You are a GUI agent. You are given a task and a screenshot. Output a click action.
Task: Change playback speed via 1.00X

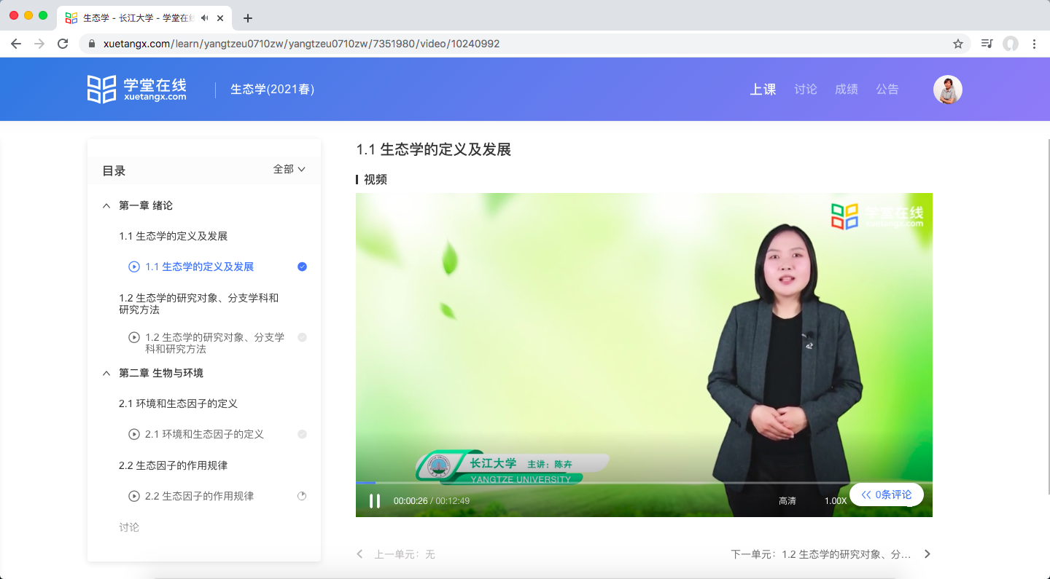pos(836,501)
